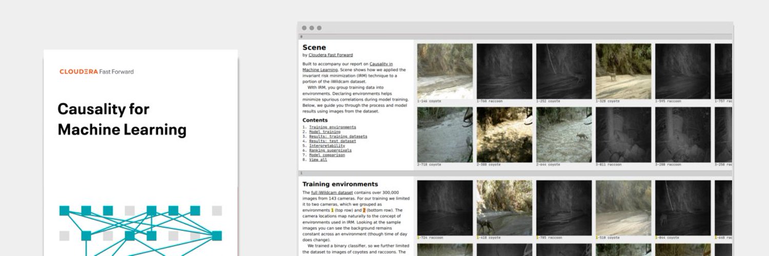Click the Contents heading
This screenshot has width=769, height=256.
[x=315, y=120]
